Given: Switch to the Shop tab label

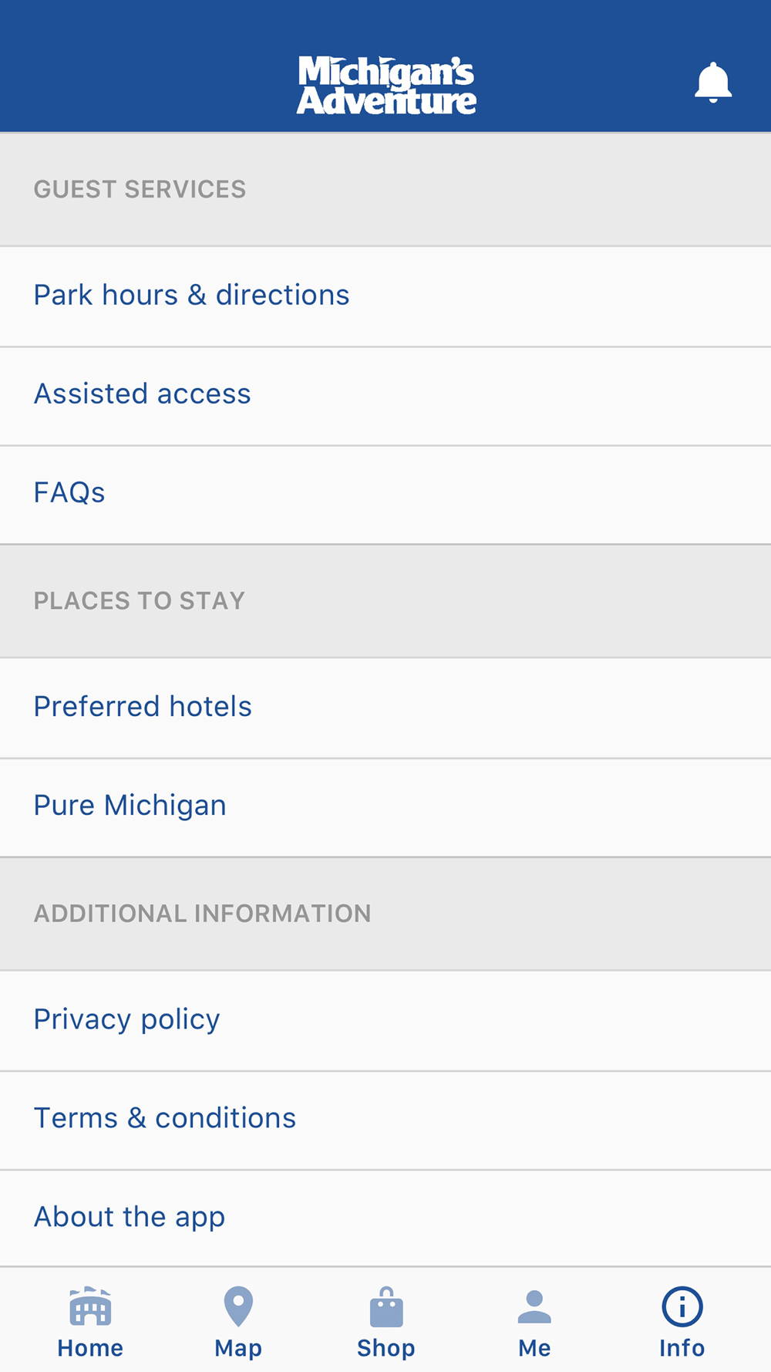Looking at the screenshot, I should point(386,1348).
